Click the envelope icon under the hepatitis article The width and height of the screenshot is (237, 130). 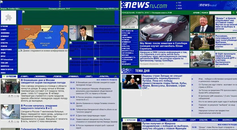coord(15,122)
